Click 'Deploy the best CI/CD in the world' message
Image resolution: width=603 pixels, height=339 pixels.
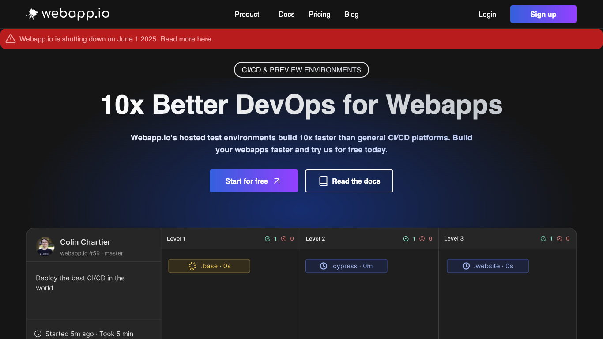[80, 283]
